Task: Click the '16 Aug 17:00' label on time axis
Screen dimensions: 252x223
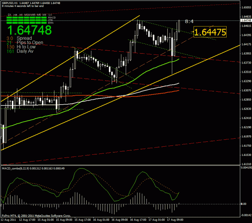Action: click(x=138, y=220)
